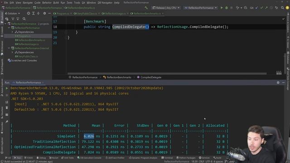Expand Dependencies under ReflectionPerformance project
290x163 pixels.
(x=12, y=32)
